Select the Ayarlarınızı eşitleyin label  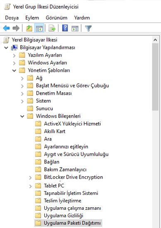[x=66, y=146]
